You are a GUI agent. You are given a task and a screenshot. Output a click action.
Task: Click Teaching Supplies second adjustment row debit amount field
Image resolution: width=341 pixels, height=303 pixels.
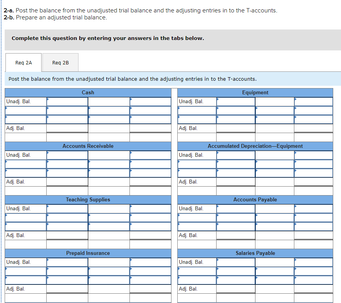pos(67,227)
